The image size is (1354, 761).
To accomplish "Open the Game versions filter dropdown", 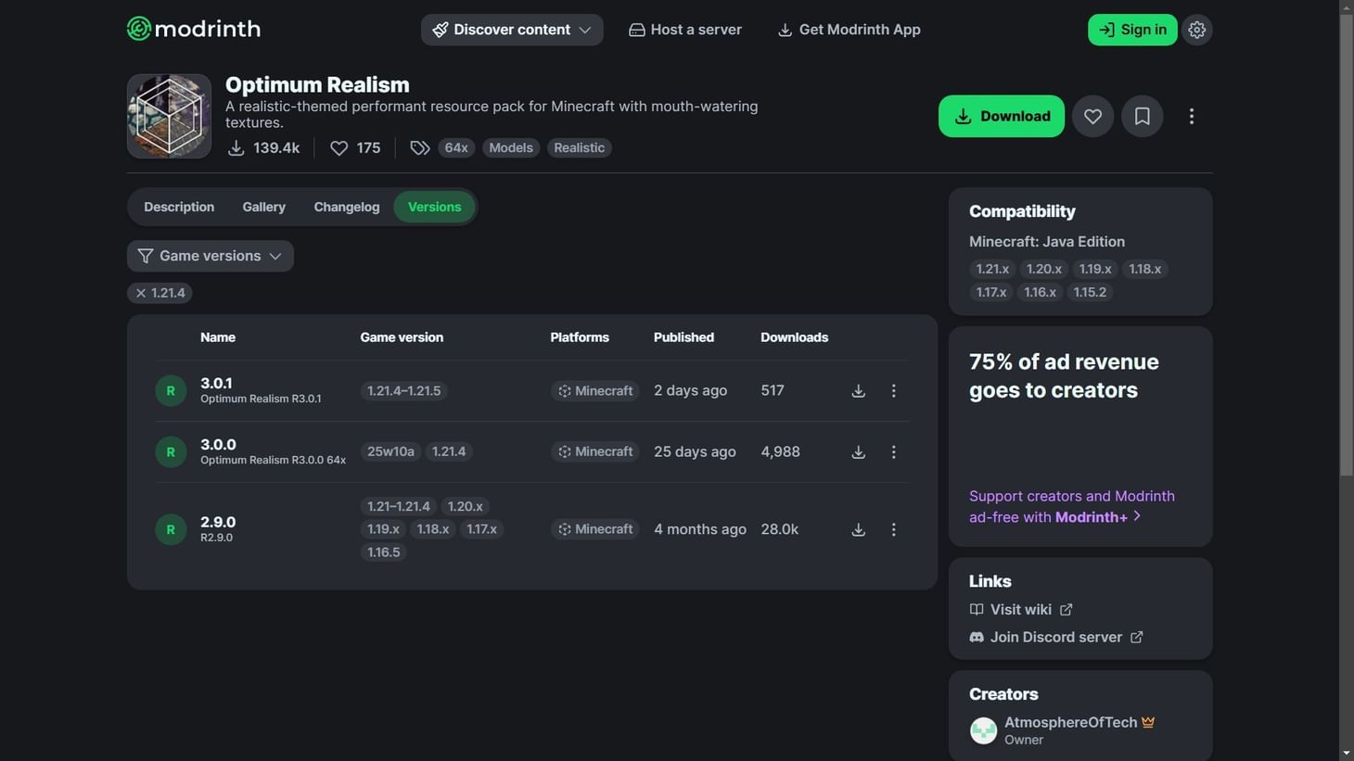I will click(x=211, y=256).
